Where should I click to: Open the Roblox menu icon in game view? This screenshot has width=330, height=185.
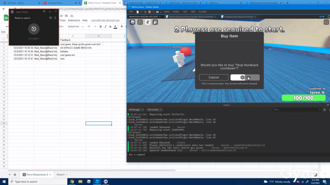click(x=132, y=22)
